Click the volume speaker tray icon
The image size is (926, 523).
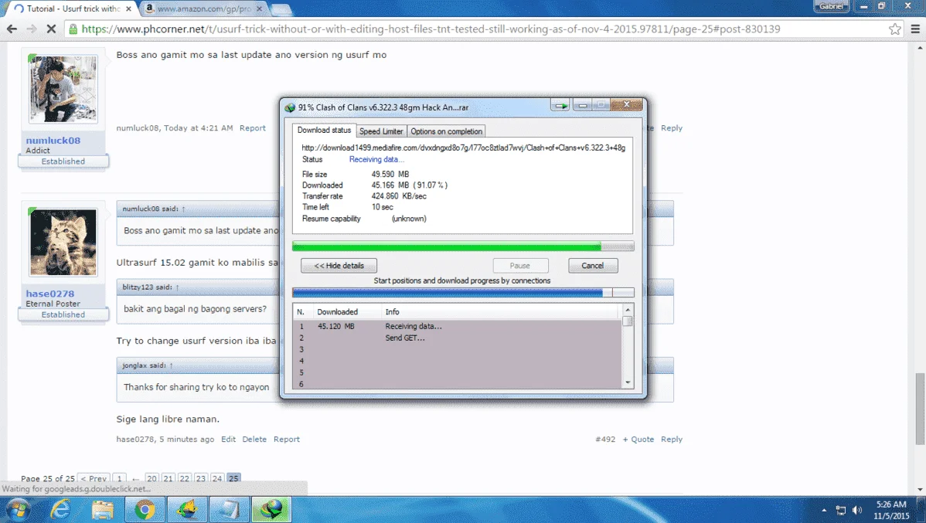point(857,510)
